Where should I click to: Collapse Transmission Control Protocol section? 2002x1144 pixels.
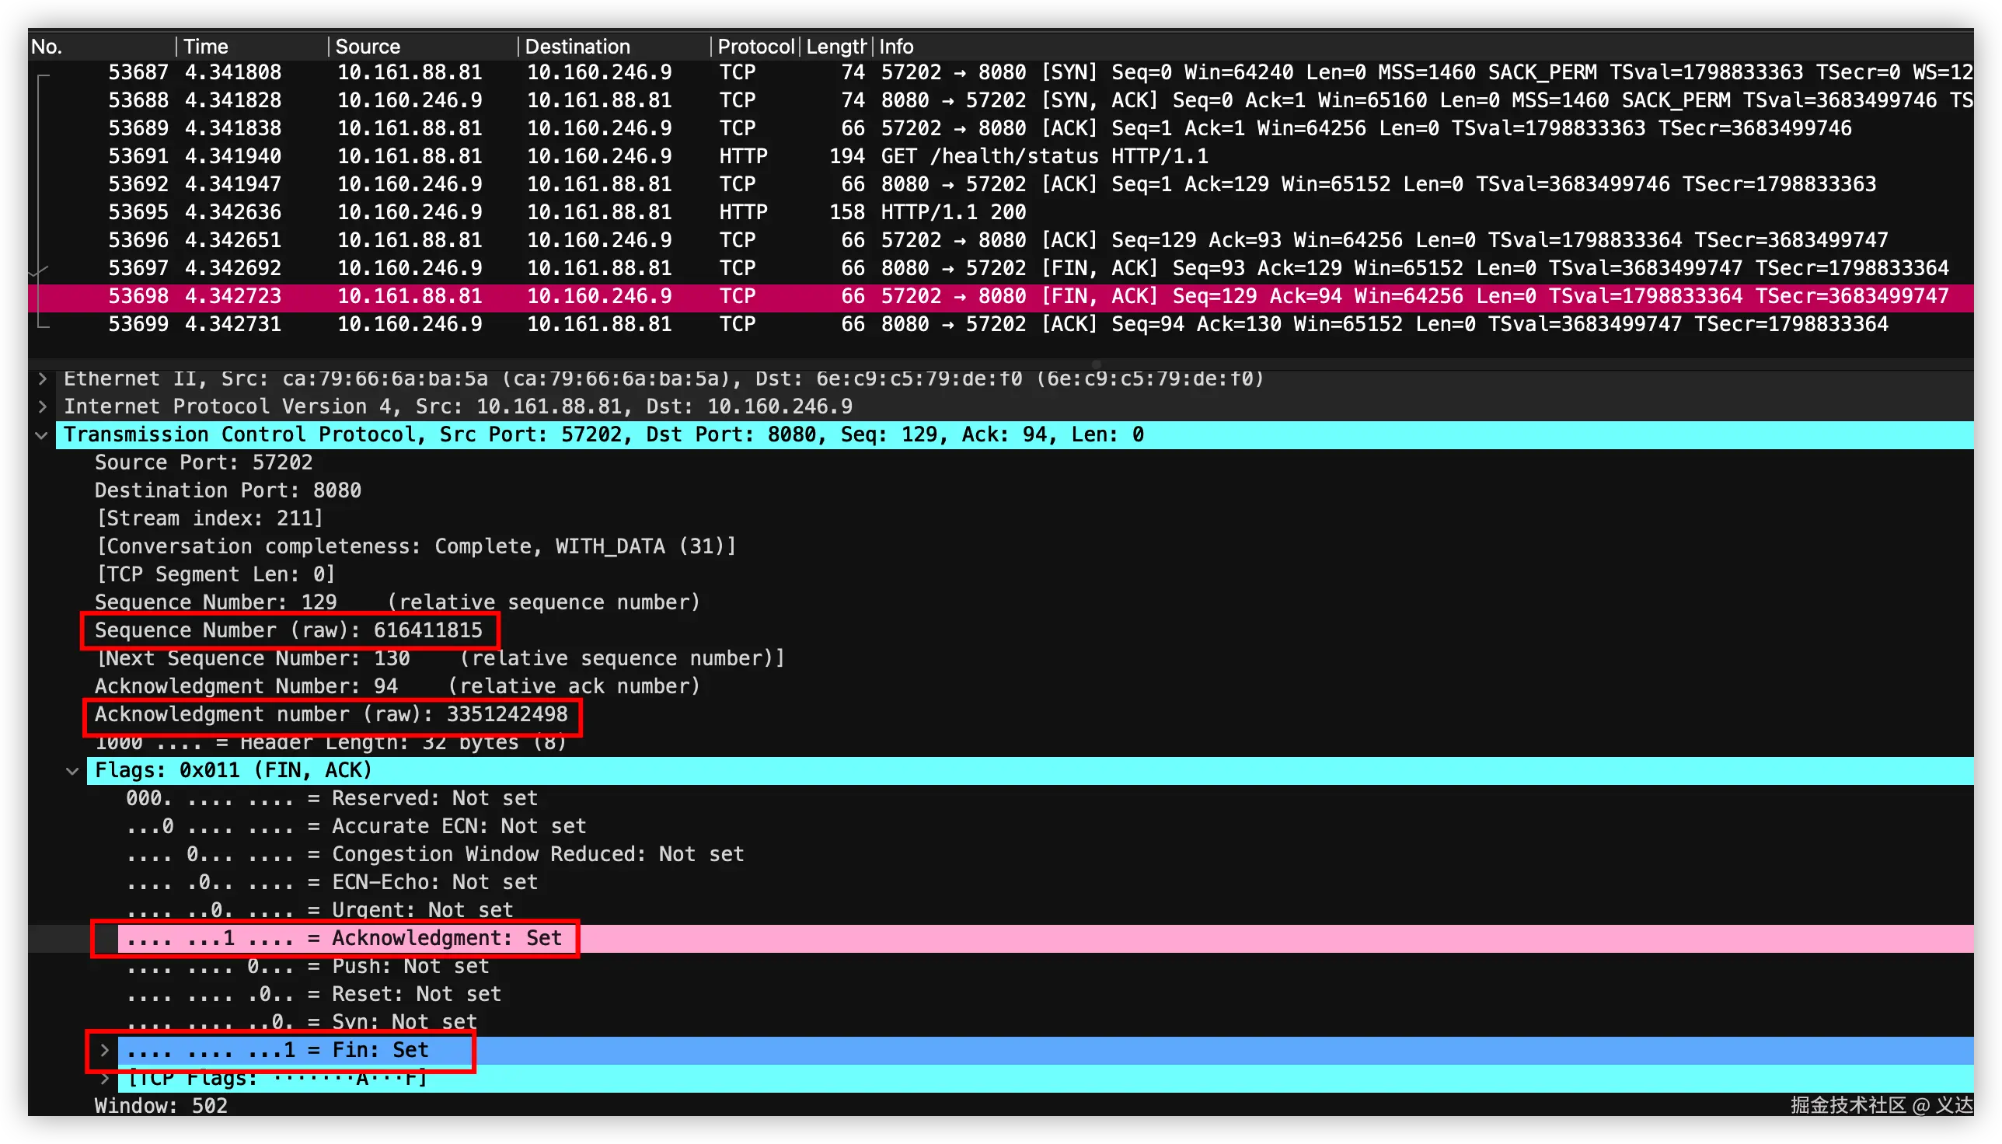[x=43, y=435]
